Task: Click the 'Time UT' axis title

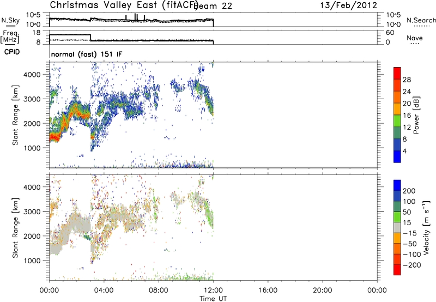Action: (213, 299)
